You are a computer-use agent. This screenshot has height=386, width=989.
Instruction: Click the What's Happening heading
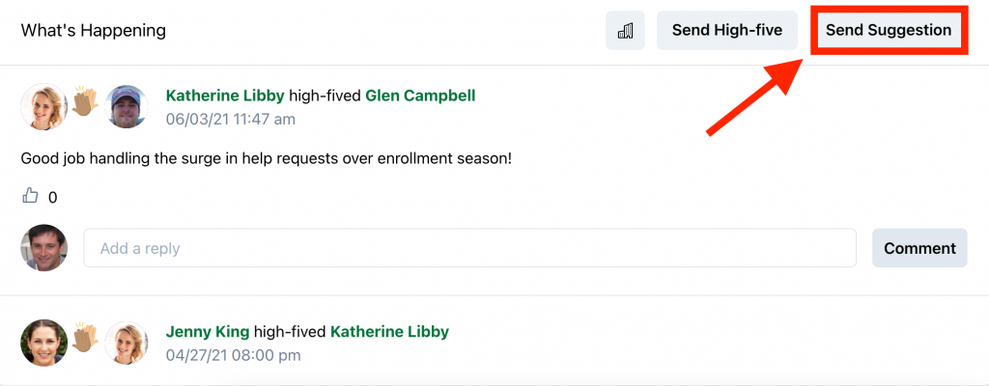94,31
